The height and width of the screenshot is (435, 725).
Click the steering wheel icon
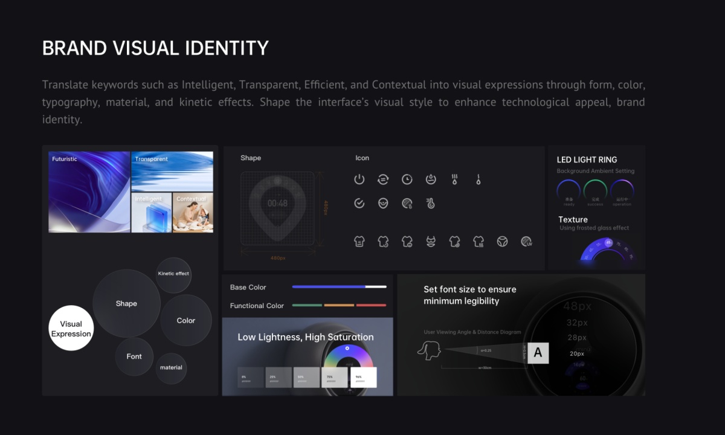click(502, 242)
